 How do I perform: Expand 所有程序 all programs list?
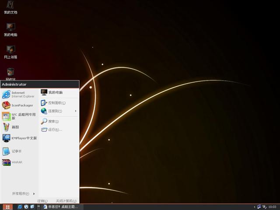click(x=23, y=193)
